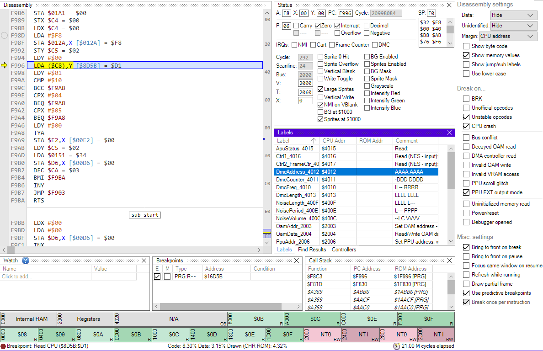Select the DmcAddress_4012 label row
543x351 pixels.
(357, 172)
